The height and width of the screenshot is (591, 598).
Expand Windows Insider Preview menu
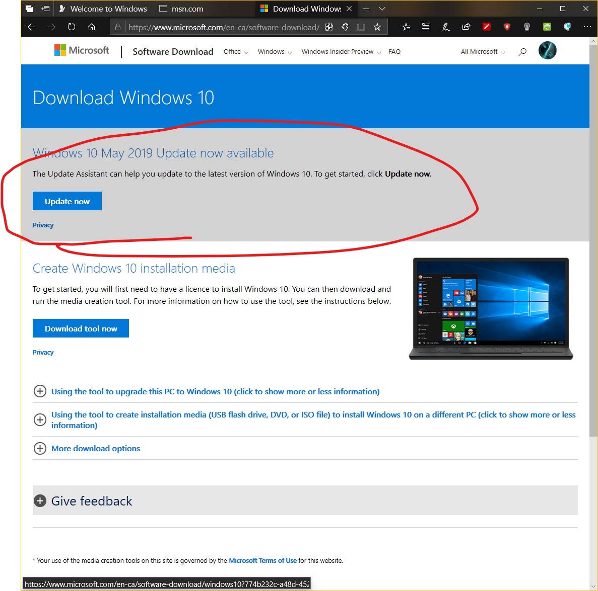pyautogui.click(x=341, y=51)
